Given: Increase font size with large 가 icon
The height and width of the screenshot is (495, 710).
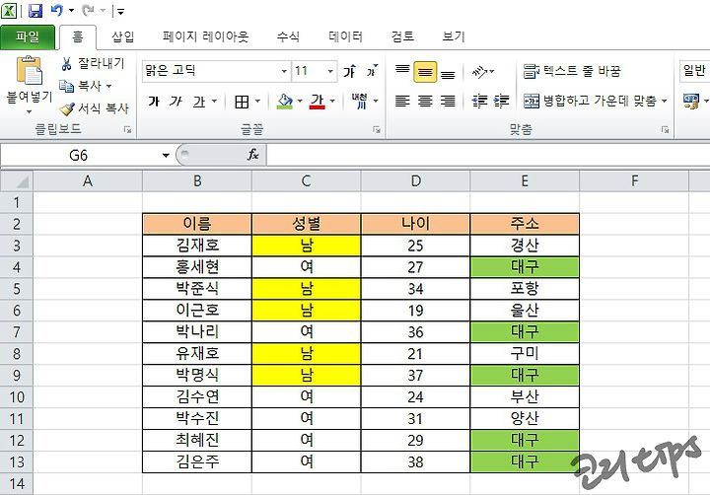Looking at the screenshot, I should tap(349, 71).
